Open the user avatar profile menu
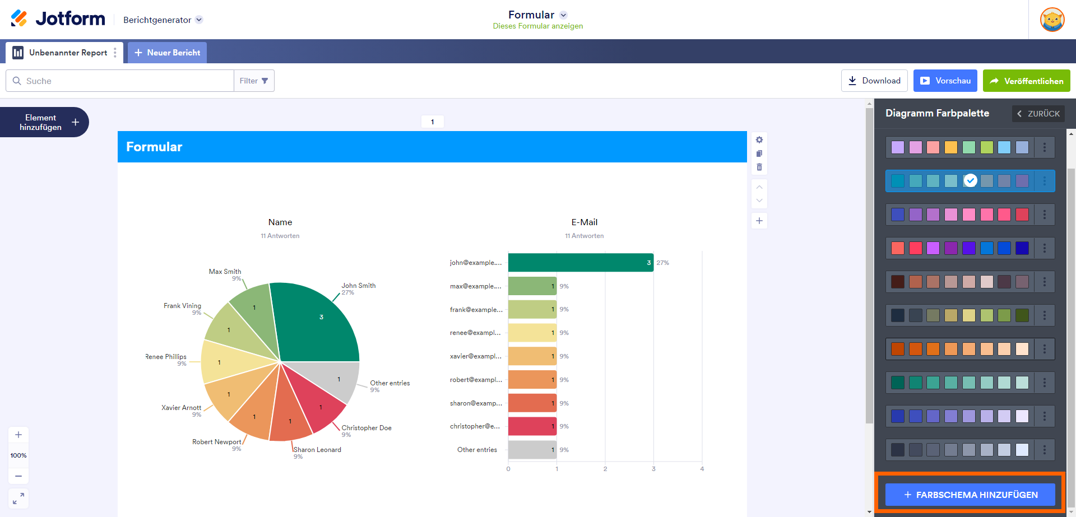This screenshot has width=1076, height=517. (x=1052, y=20)
